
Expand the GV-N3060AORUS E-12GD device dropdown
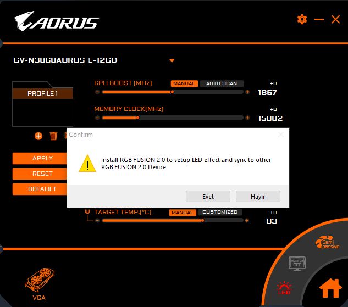tap(172, 61)
